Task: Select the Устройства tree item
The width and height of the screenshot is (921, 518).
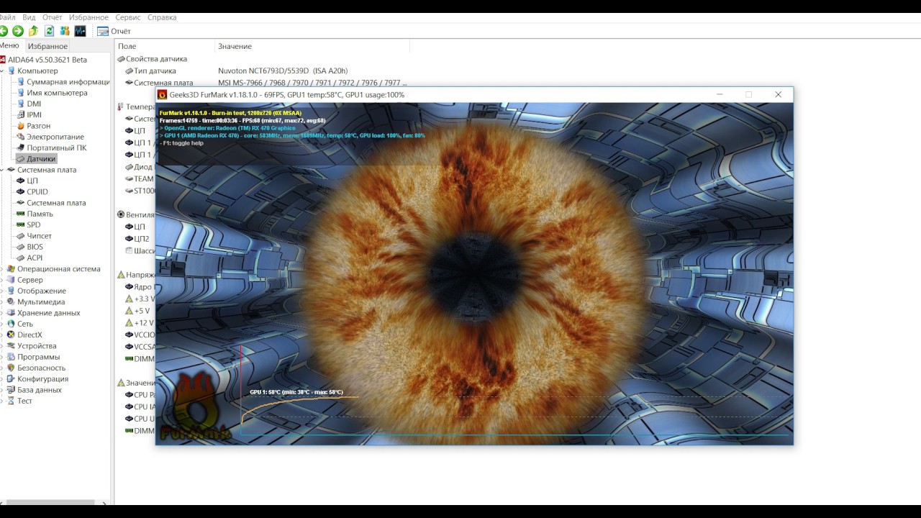Action: click(x=37, y=346)
